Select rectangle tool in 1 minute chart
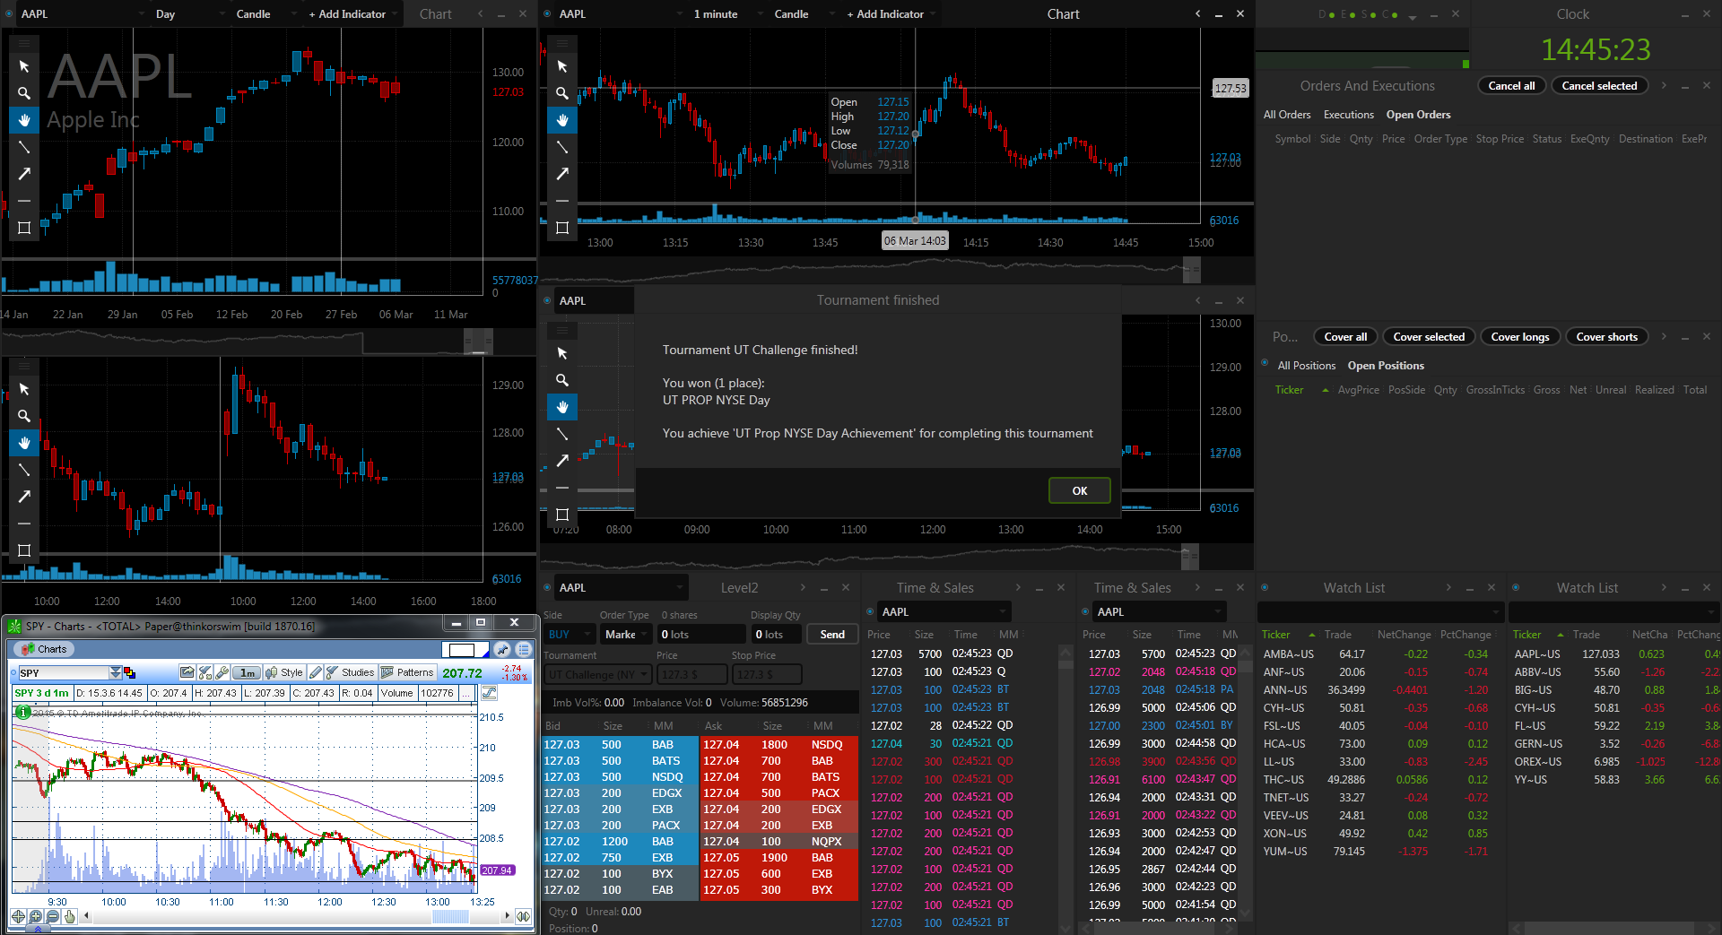The width and height of the screenshot is (1722, 935). (562, 228)
